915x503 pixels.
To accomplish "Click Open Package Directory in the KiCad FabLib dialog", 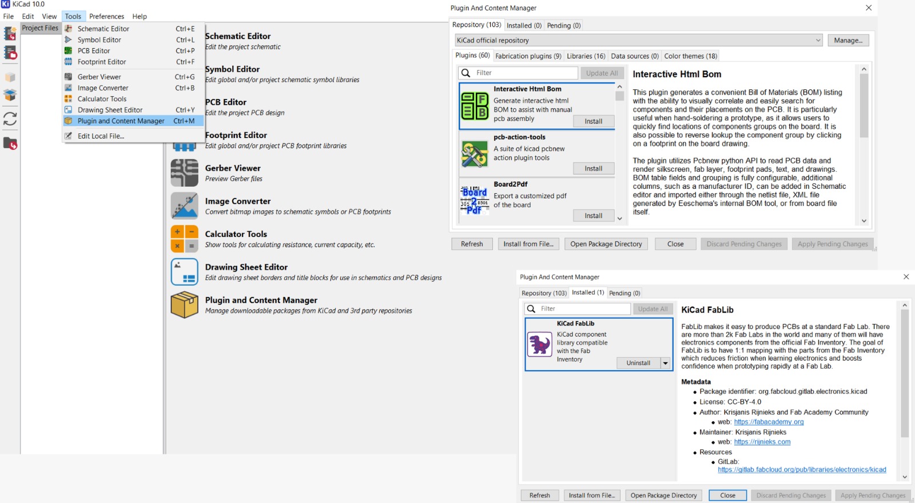I will pos(663,496).
